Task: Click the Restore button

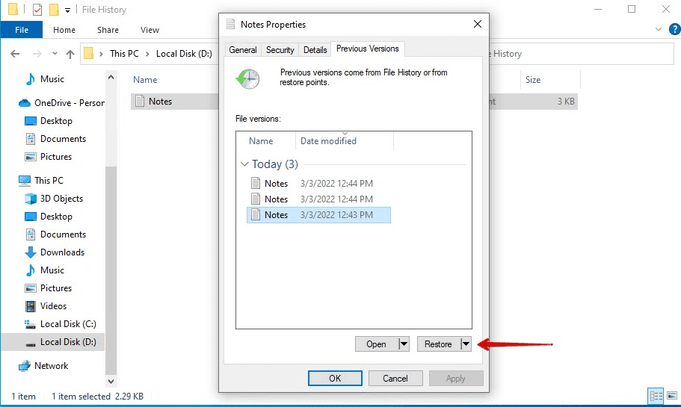Action: click(x=438, y=344)
